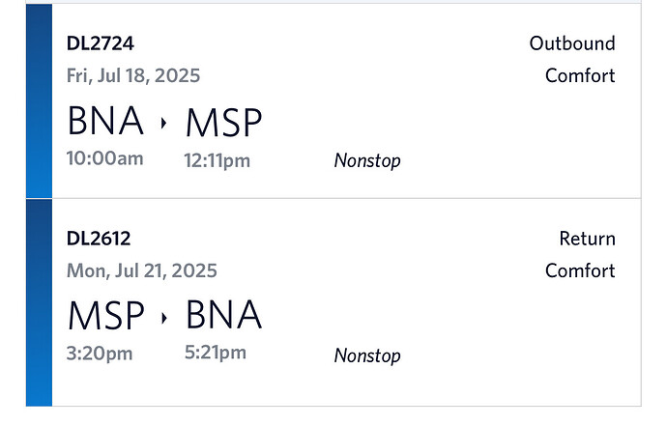667x426 pixels.
Task: Click the arrow between BNA and MSP
Action: [x=163, y=123]
